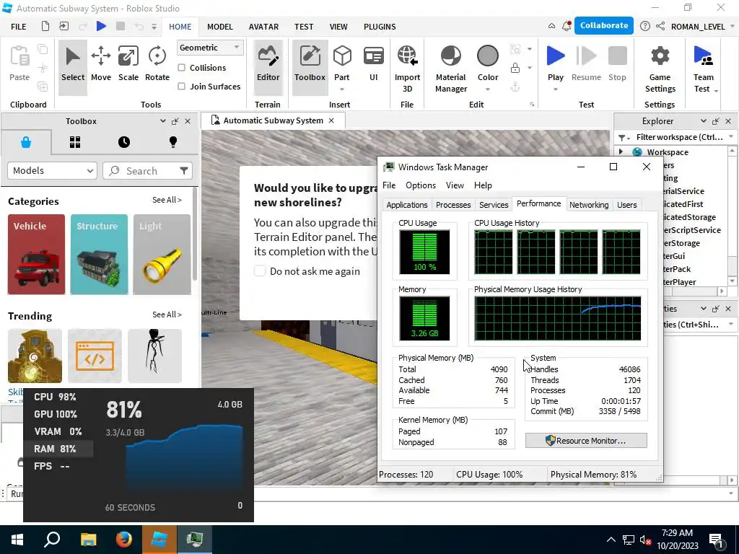The image size is (739, 554).
Task: Insert a Part from ribbon
Action: coord(341,63)
